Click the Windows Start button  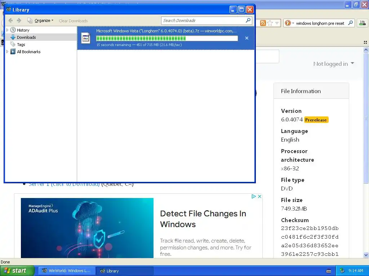(17, 271)
